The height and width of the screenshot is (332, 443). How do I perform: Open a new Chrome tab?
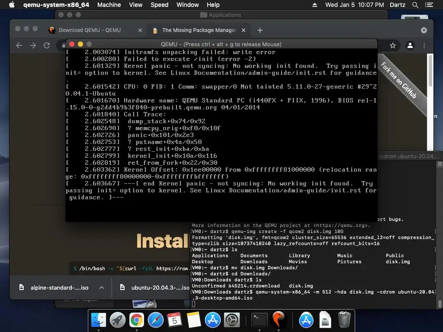260,30
